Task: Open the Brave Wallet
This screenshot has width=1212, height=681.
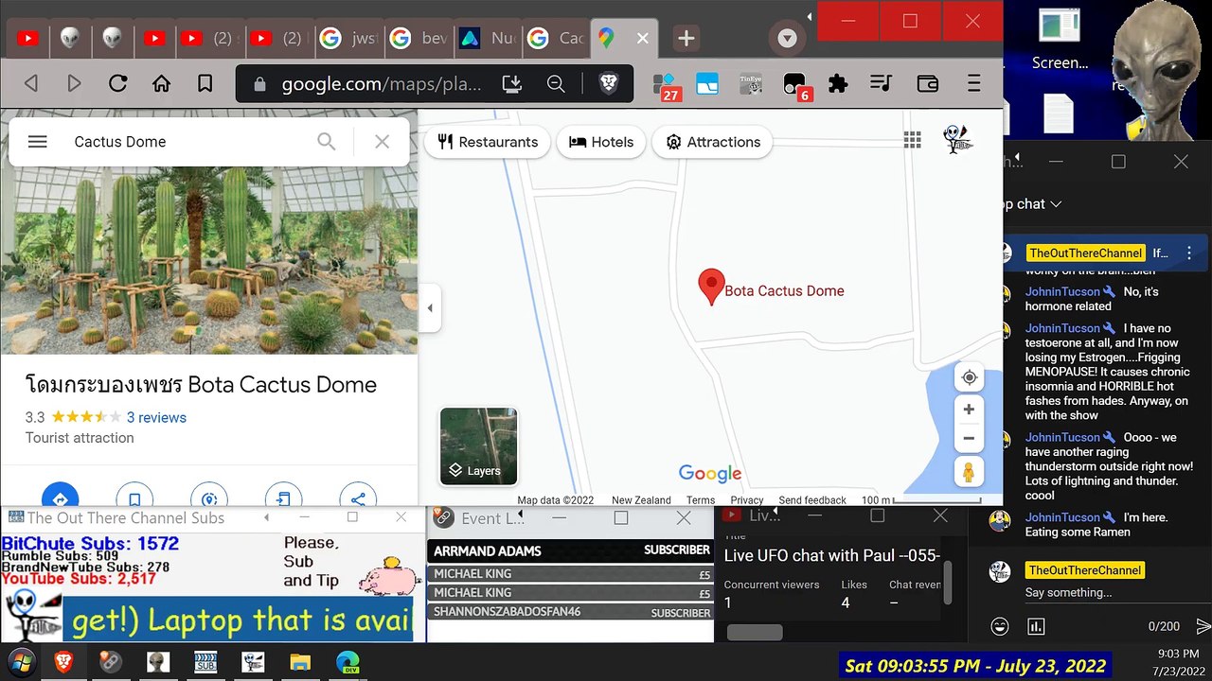Action: pyautogui.click(x=928, y=84)
